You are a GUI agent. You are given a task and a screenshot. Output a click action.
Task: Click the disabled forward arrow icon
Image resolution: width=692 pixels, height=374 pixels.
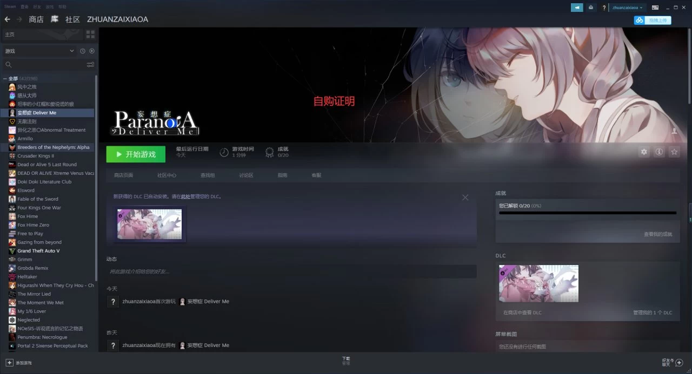[19, 19]
